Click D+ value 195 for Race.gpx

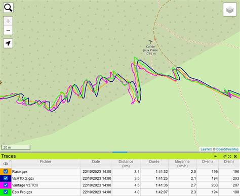[x=215, y=172]
